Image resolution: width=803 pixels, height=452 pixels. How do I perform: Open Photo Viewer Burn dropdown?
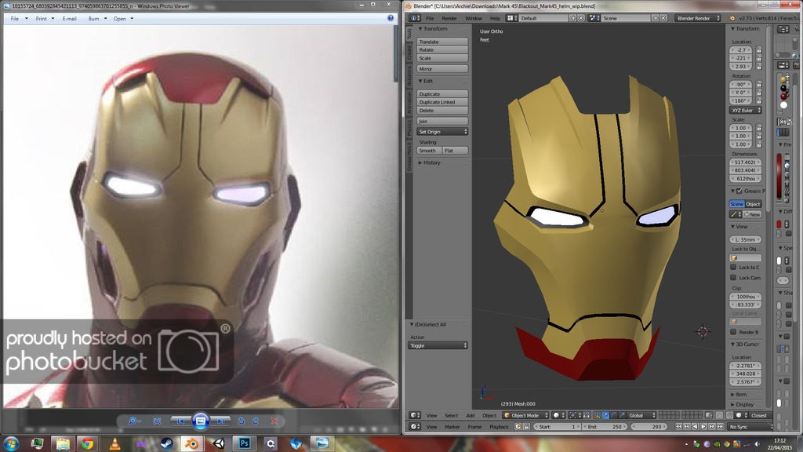coord(97,19)
